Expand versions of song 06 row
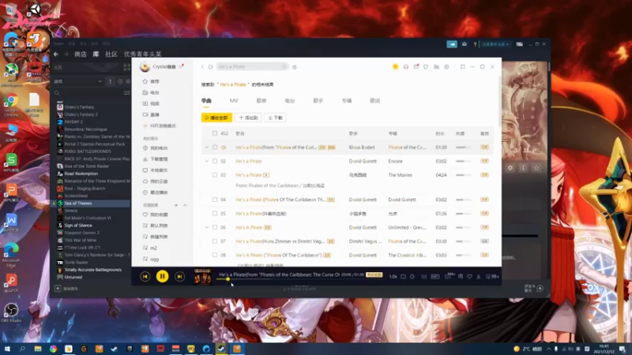 [x=207, y=227]
